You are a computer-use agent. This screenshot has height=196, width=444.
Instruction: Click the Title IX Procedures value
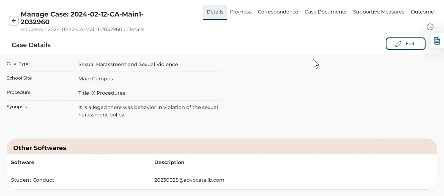point(102,93)
